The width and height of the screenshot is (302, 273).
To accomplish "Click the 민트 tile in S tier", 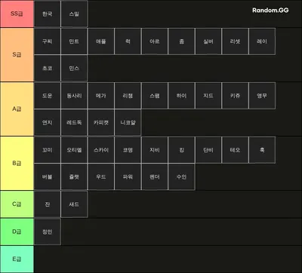I will pyautogui.click(x=74, y=41).
